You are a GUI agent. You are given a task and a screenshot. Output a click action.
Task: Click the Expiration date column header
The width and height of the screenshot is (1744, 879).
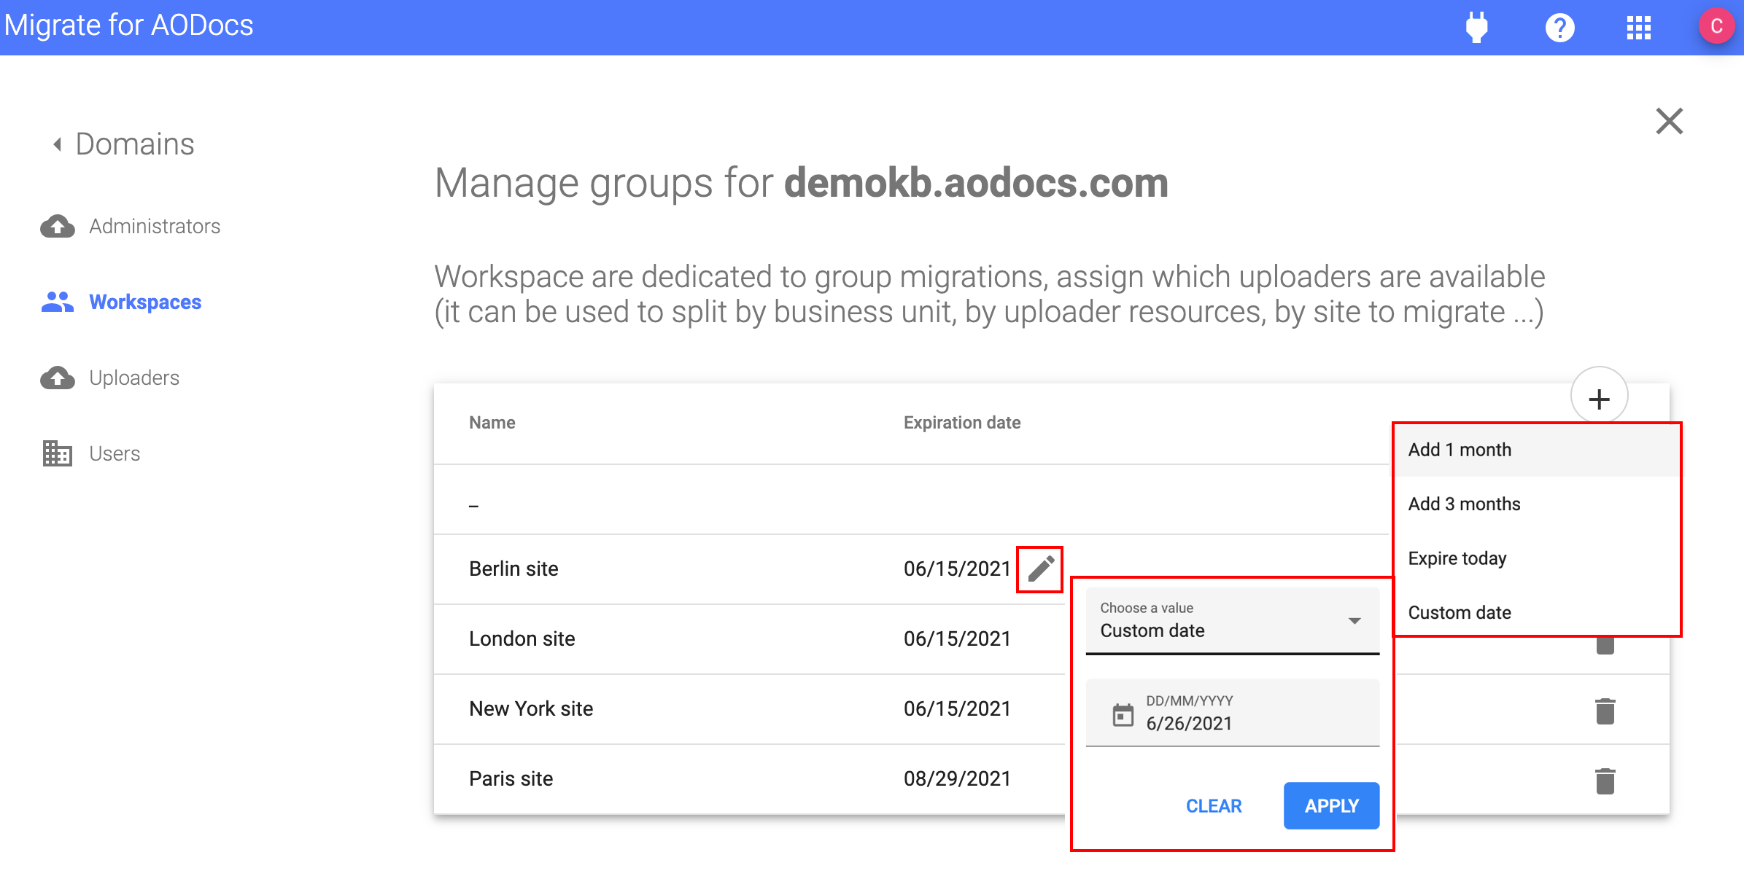(x=961, y=423)
